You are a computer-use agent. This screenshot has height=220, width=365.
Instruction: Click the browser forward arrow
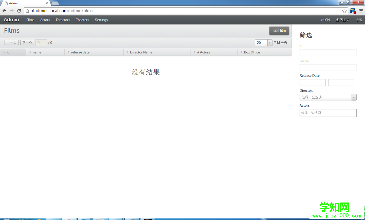[12, 11]
